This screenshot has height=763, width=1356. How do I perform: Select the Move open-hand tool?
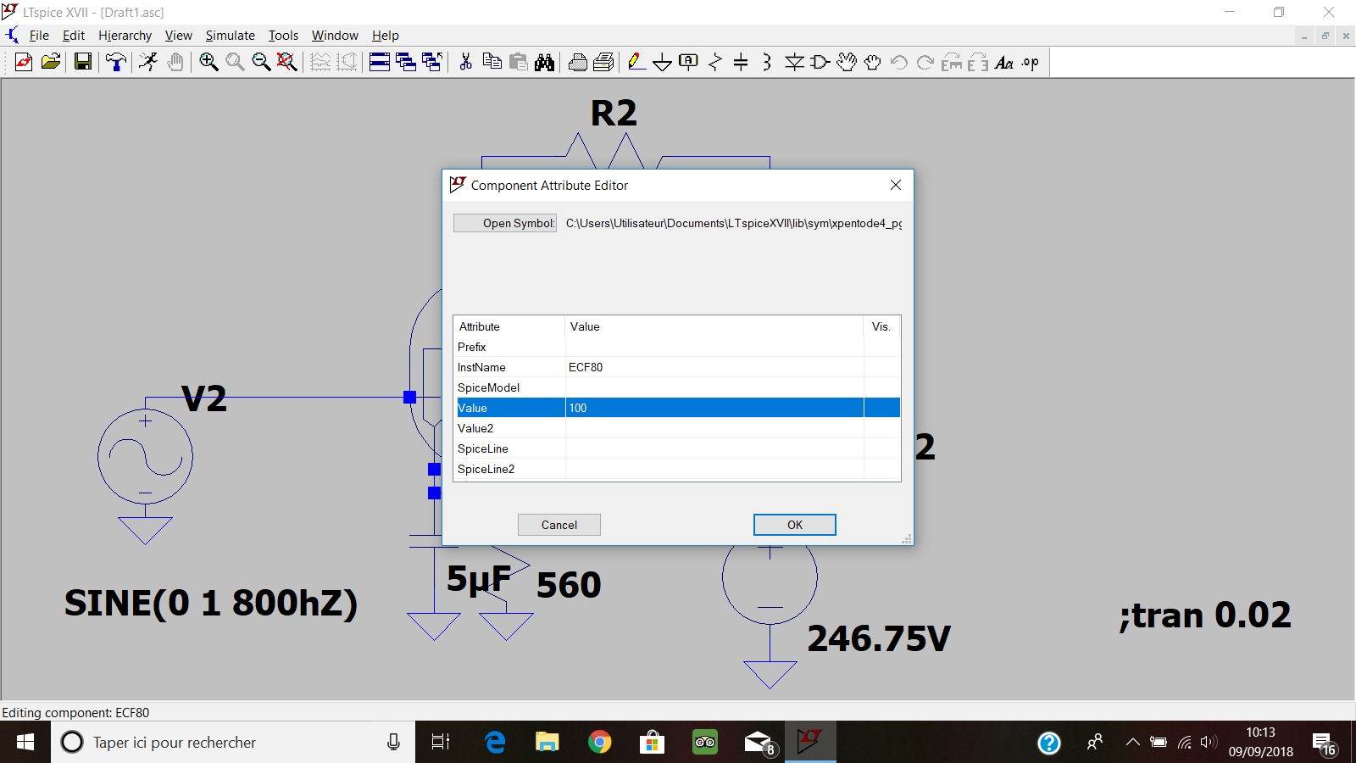click(847, 62)
